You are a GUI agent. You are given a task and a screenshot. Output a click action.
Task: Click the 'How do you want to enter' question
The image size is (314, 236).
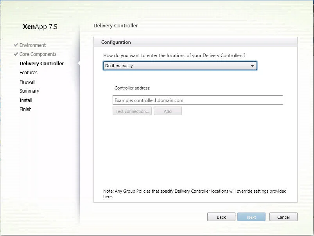tap(174, 55)
